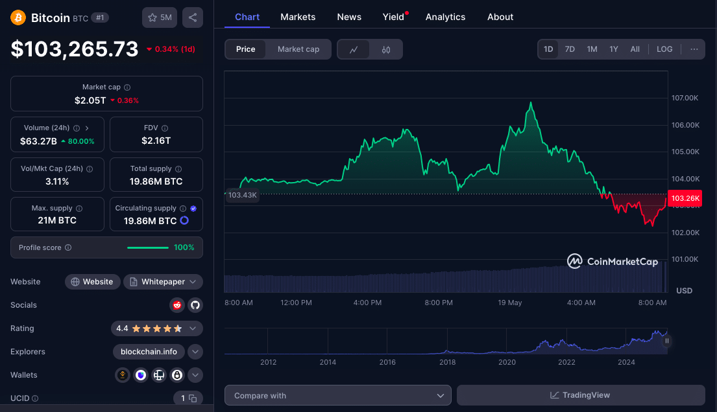Copy the UCID value icon
The width and height of the screenshot is (717, 412).
(193, 399)
